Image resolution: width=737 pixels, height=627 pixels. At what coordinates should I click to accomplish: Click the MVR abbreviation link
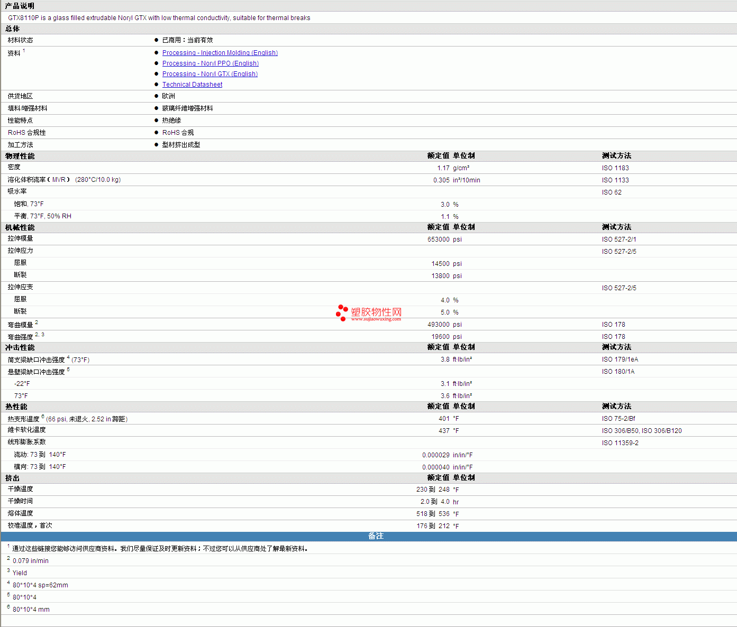point(59,180)
